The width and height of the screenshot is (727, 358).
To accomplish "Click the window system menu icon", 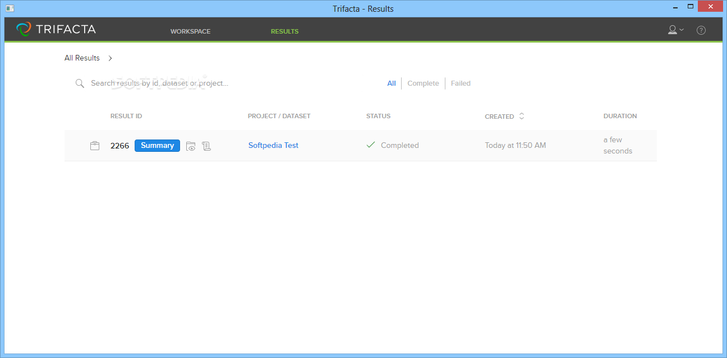I will click(10, 8).
